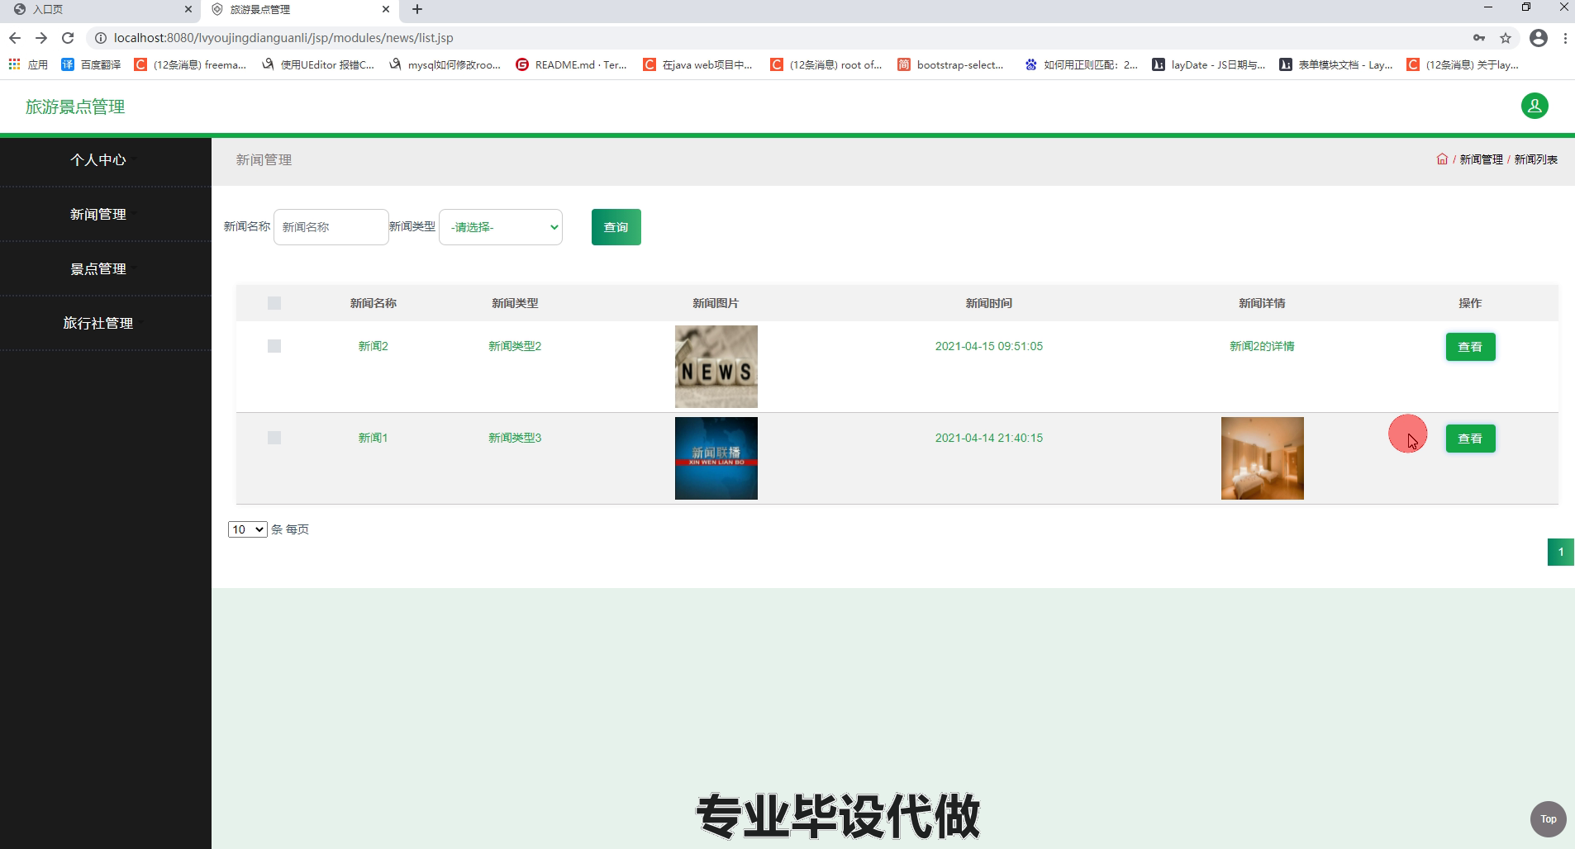Viewport: 1575px width, 849px height.
Task: Open rows per page dropdown
Action: tap(248, 529)
